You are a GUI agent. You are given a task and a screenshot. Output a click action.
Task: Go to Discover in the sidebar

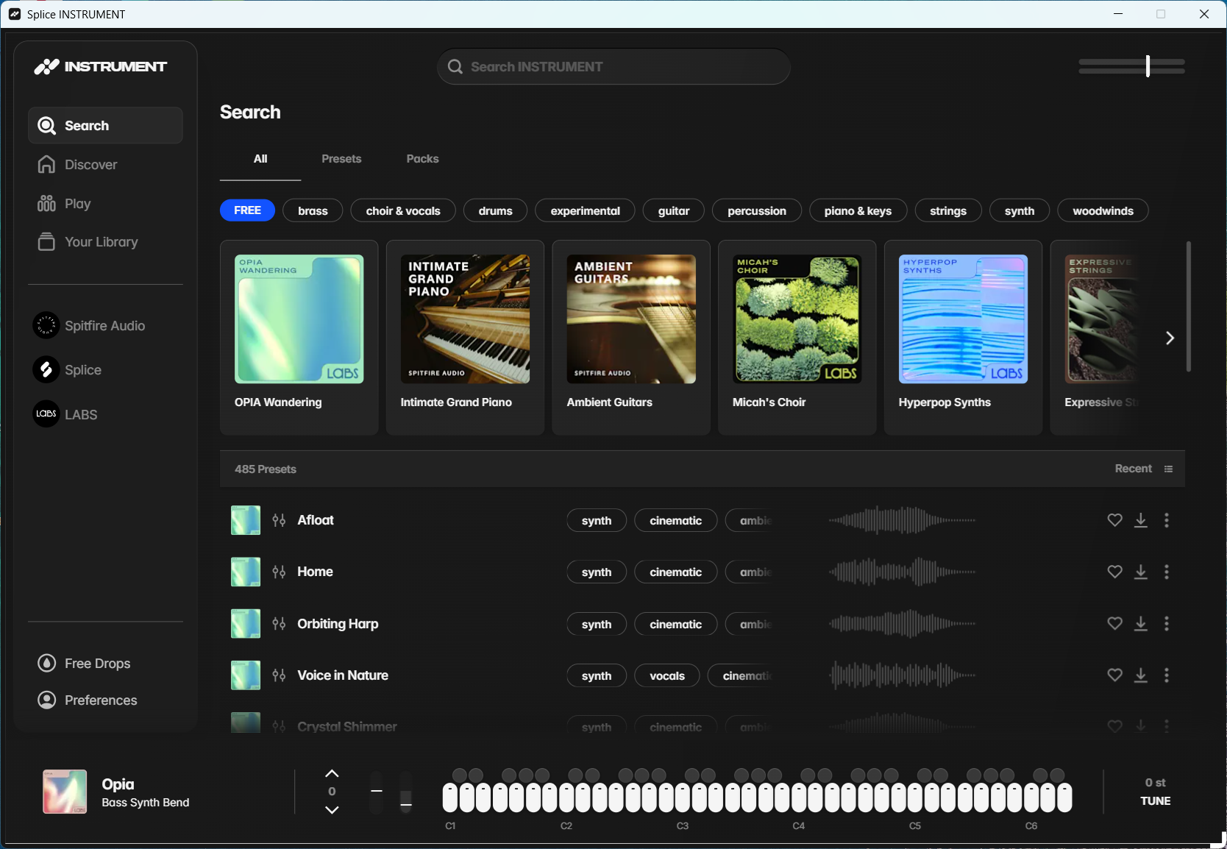tap(77, 165)
